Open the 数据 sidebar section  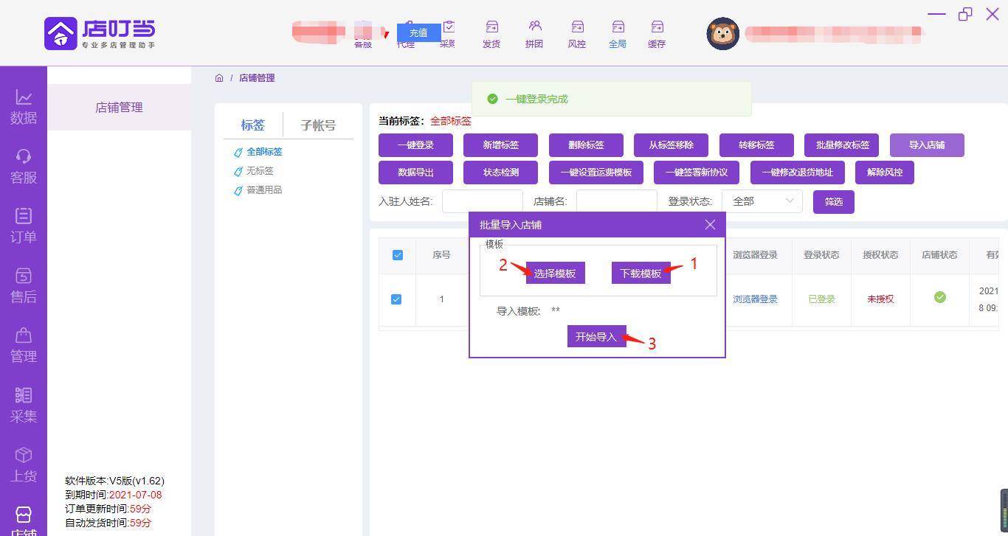pos(24,108)
